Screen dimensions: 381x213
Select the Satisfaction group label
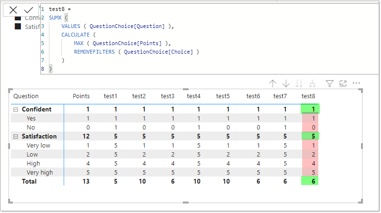(39, 136)
